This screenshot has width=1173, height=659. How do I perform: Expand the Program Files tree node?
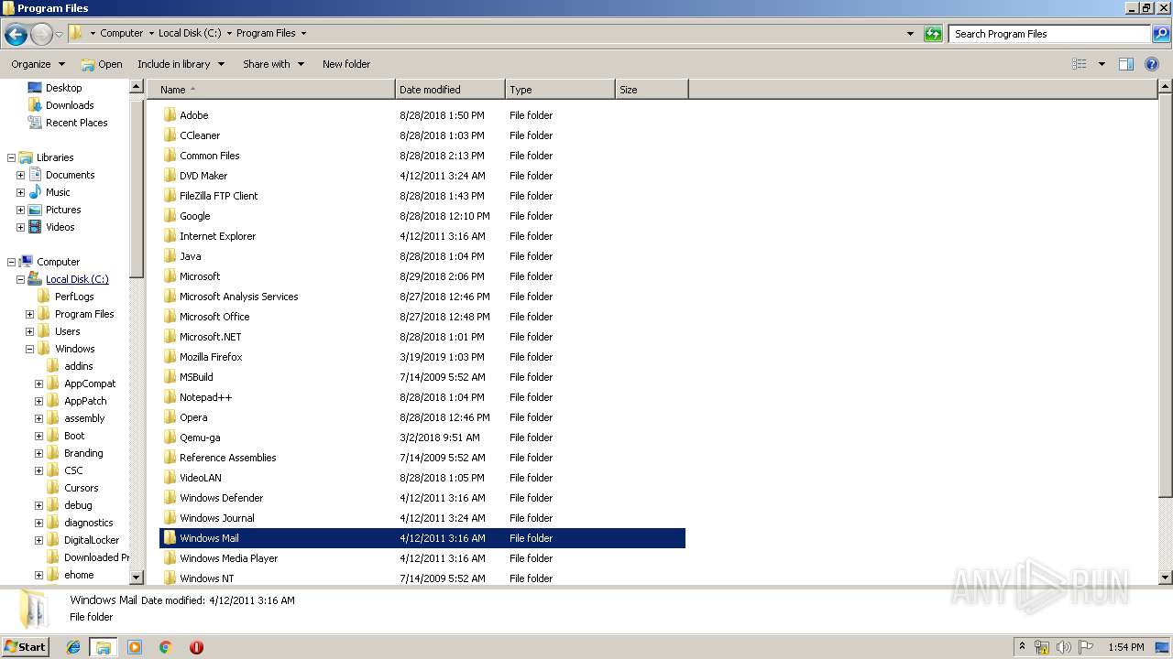(x=29, y=314)
